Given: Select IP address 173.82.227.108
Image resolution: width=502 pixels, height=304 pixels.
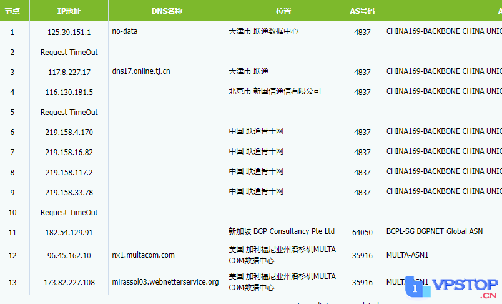Looking at the screenshot, I should 69,283.
